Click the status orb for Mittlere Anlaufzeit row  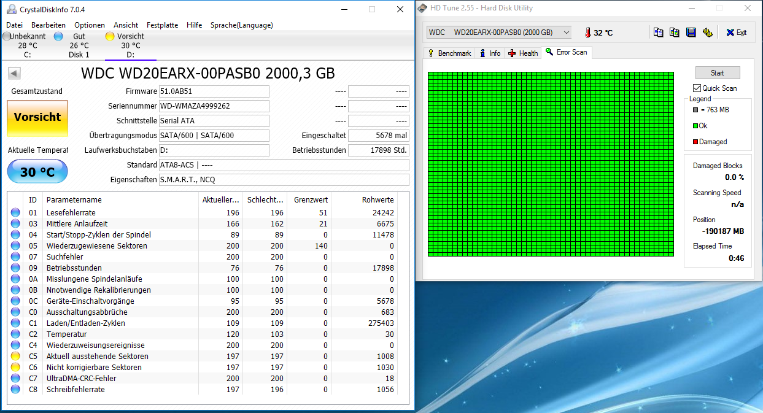pyautogui.click(x=15, y=224)
